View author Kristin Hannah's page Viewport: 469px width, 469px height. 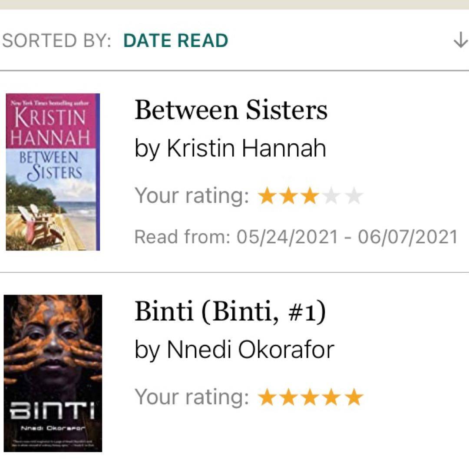pos(246,149)
